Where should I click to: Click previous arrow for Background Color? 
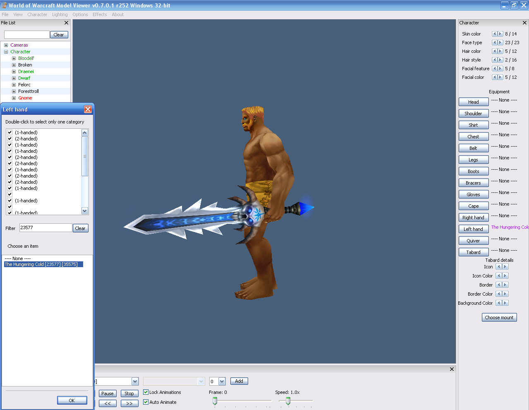pyautogui.click(x=498, y=303)
